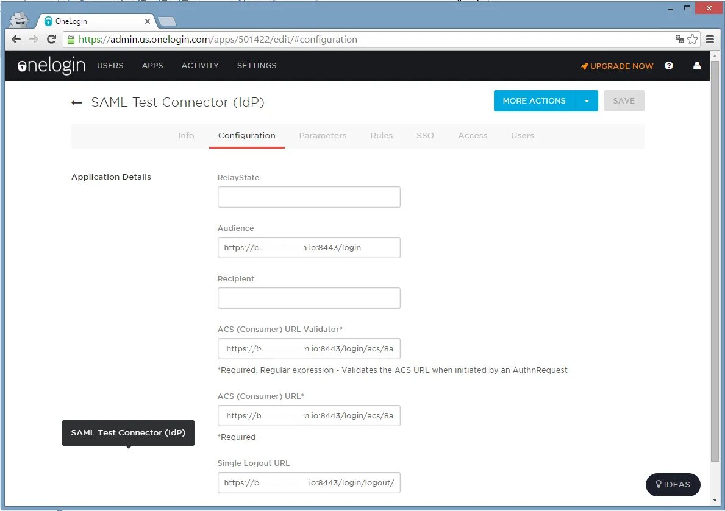Go to the Rules tab
The image size is (725, 511).
click(x=382, y=135)
